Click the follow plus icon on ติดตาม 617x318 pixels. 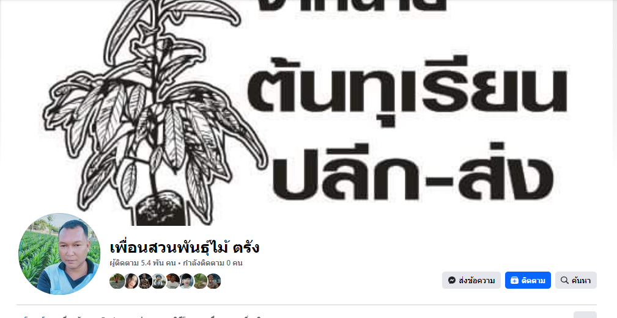pos(514,280)
